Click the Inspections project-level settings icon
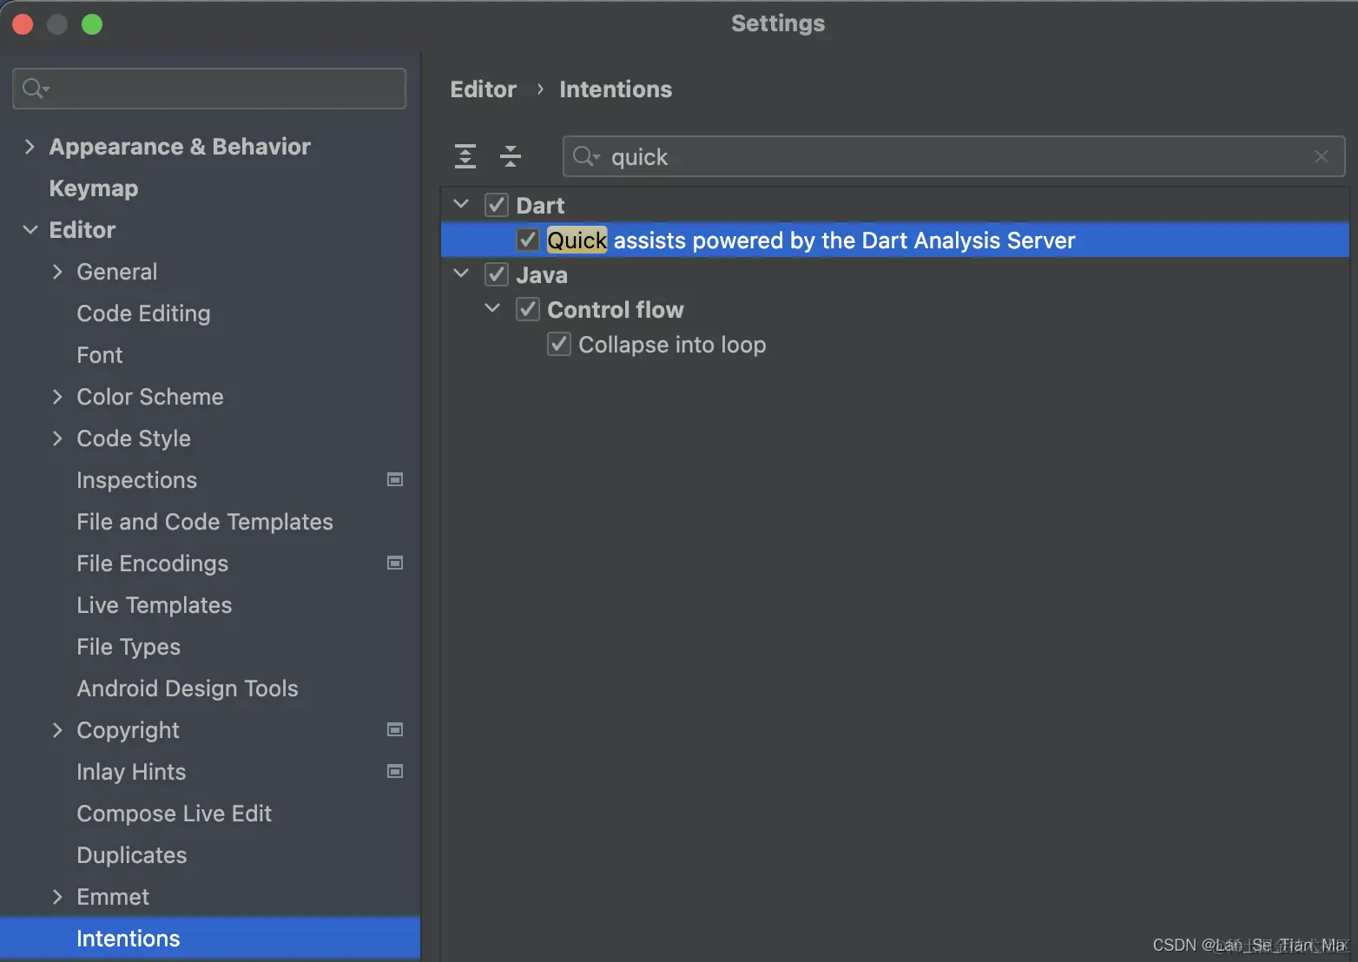 [x=395, y=480]
